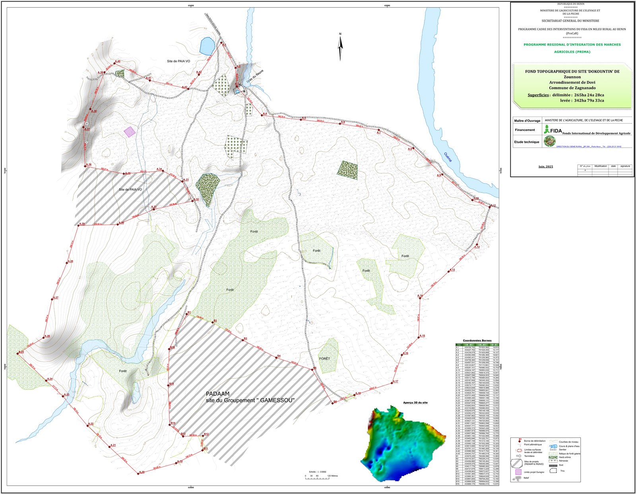Click the SECRETARIAT GENERAL DU MINISTERE line

(x=570, y=21)
